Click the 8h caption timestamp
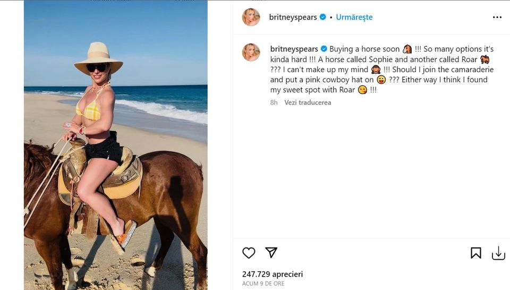The image size is (510, 290). pos(274,102)
